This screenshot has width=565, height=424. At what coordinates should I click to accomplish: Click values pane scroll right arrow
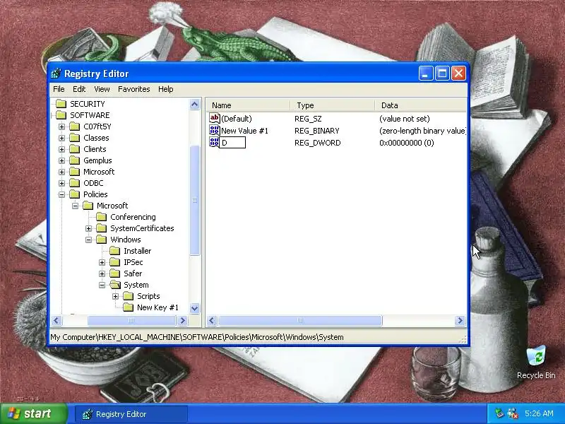(460, 320)
